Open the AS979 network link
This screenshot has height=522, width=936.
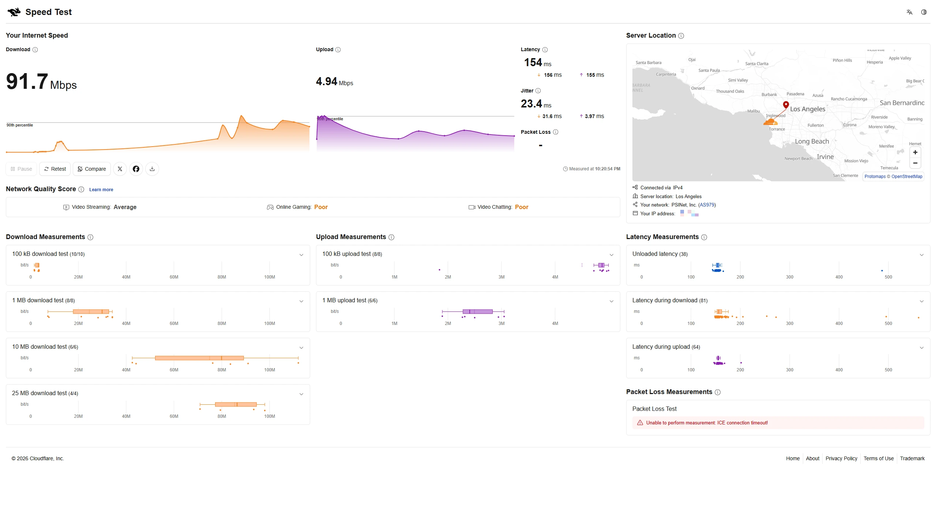click(707, 205)
